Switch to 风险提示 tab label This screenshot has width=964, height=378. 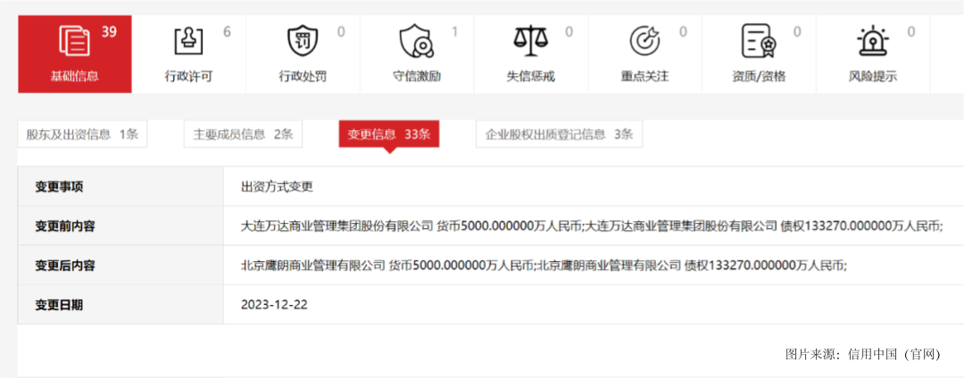click(x=872, y=78)
